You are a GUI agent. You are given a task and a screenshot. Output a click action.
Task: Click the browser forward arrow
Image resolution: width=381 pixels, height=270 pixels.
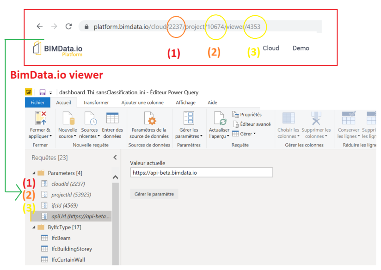(54, 26)
